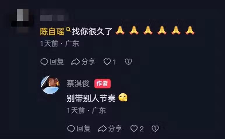Viewport: 225px width, 139px height.
Task: Open the 蔡淇俊 username profile link
Action: (x=78, y=83)
